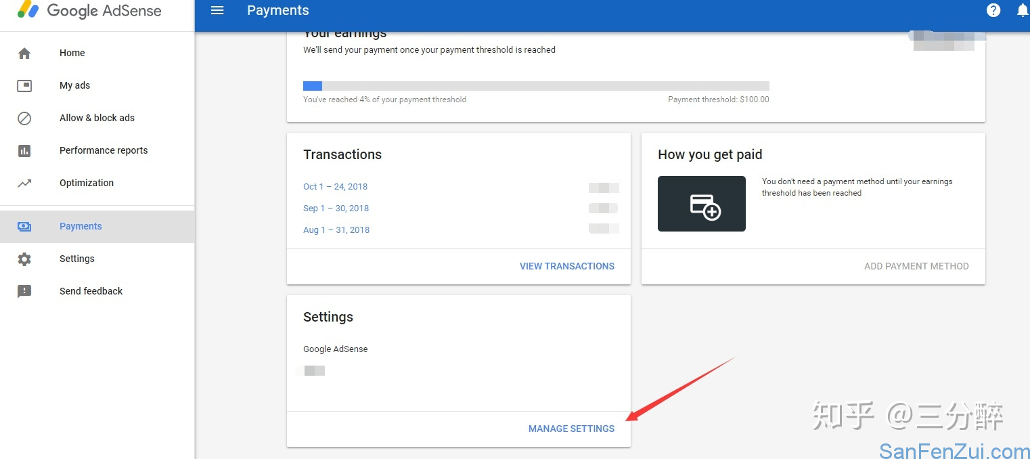The height and width of the screenshot is (459, 1030).
Task: Open Performance reports in the sidebar
Action: pos(104,150)
